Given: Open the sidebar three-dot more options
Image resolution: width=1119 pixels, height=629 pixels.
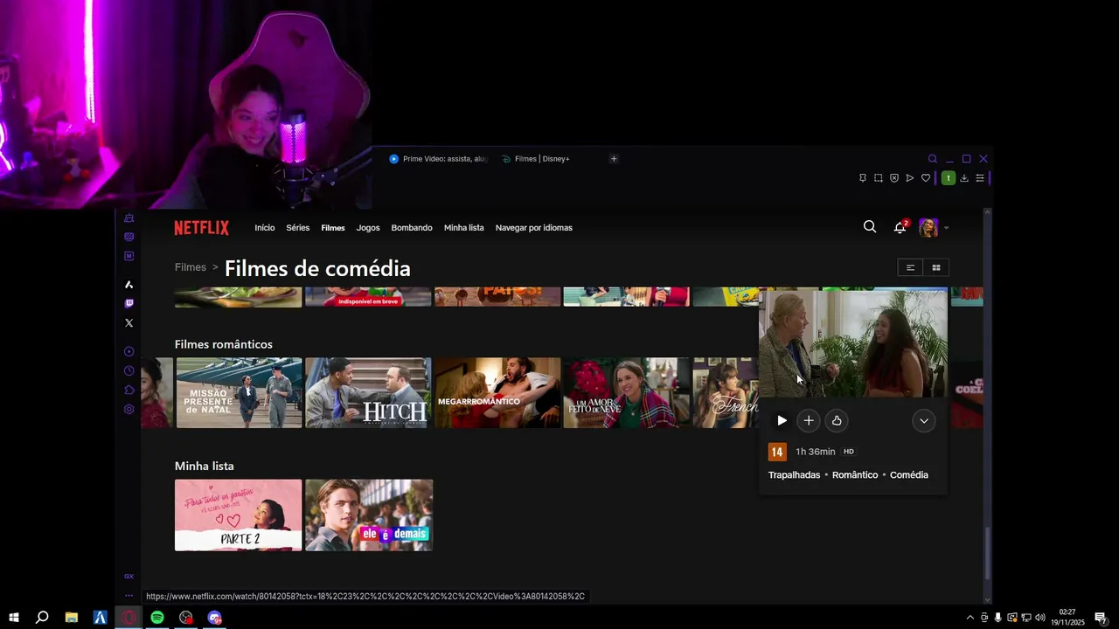Looking at the screenshot, I should pos(129,596).
